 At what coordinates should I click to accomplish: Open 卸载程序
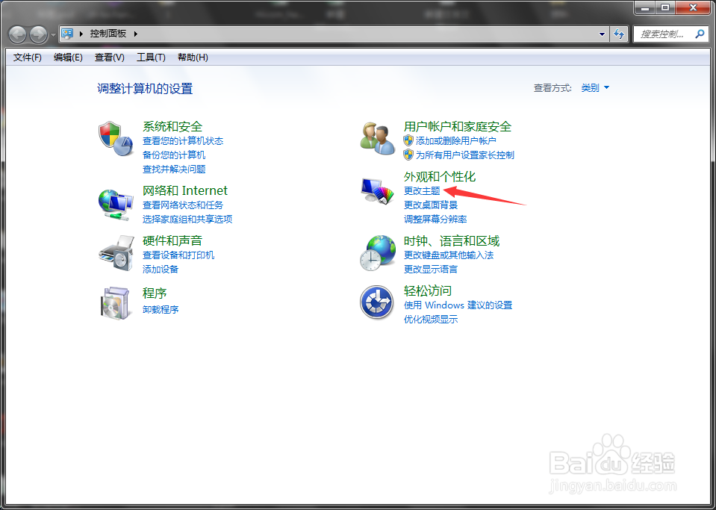162,309
